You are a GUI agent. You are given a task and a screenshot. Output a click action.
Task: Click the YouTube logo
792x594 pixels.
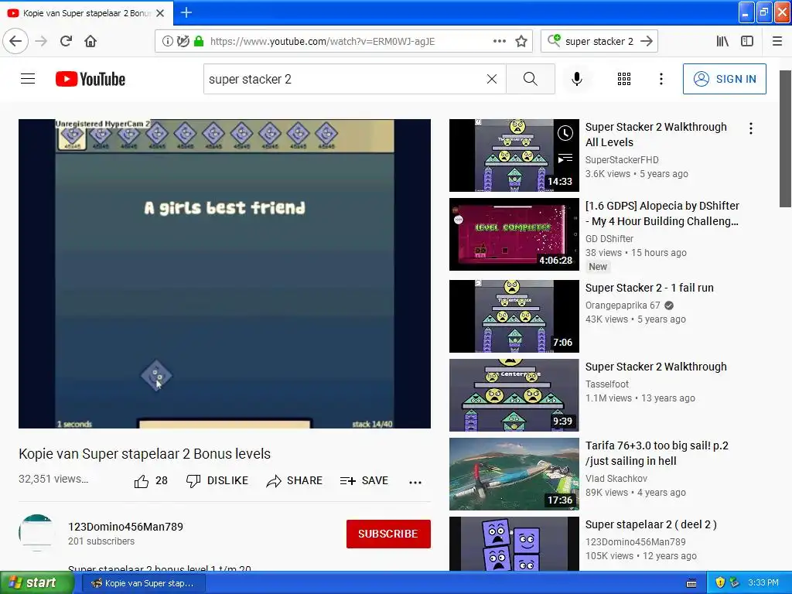pyautogui.click(x=90, y=79)
